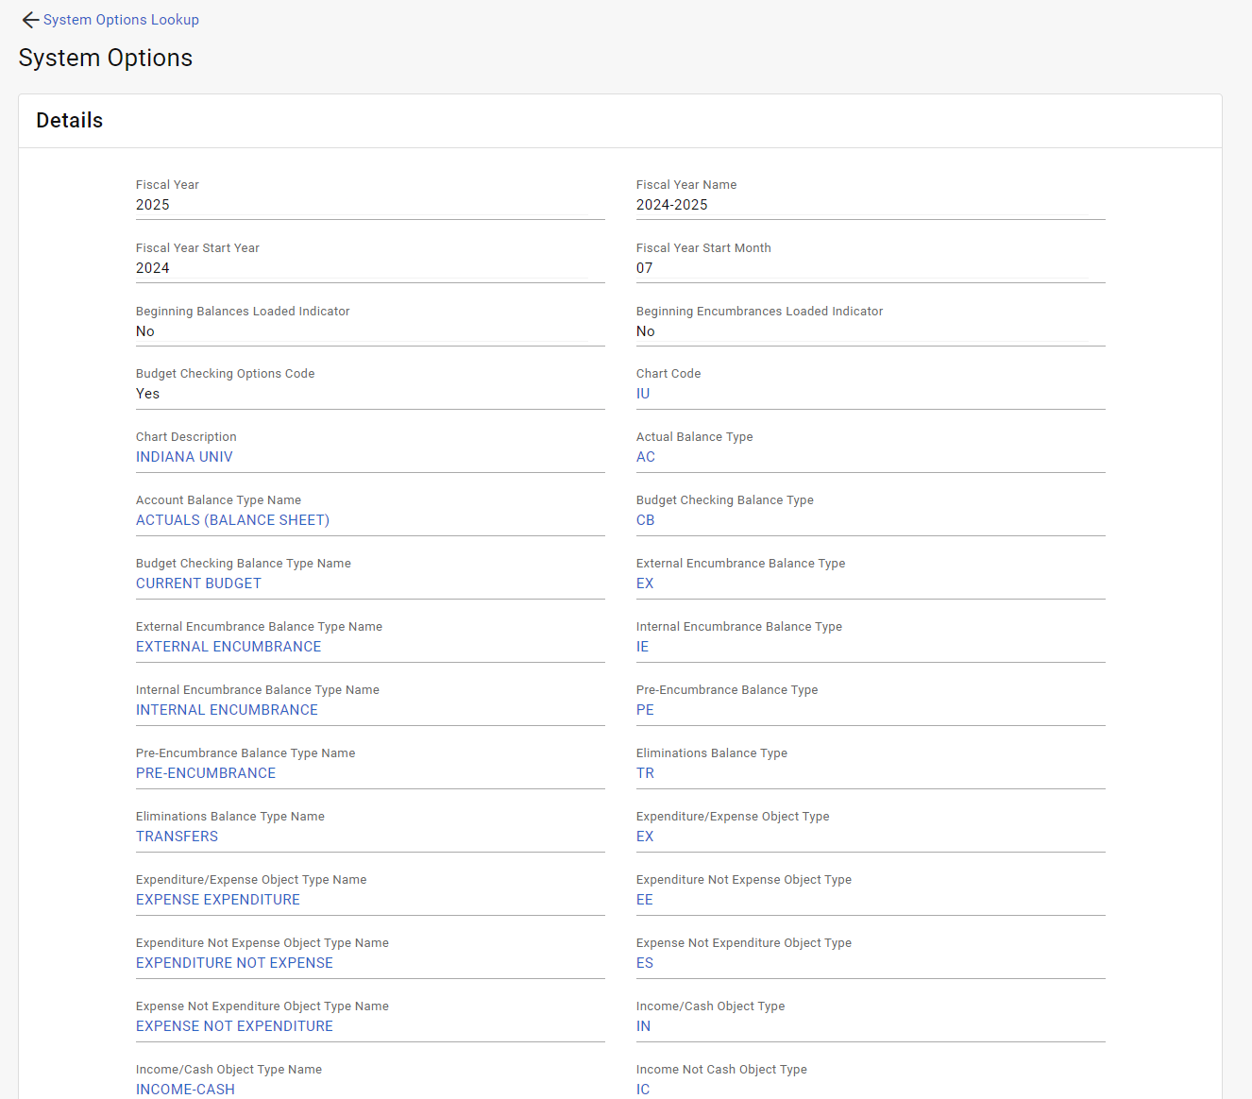Open ACTUALS (BALANCE SHEET) link
Screen dimensions: 1252x1099
coord(232,520)
